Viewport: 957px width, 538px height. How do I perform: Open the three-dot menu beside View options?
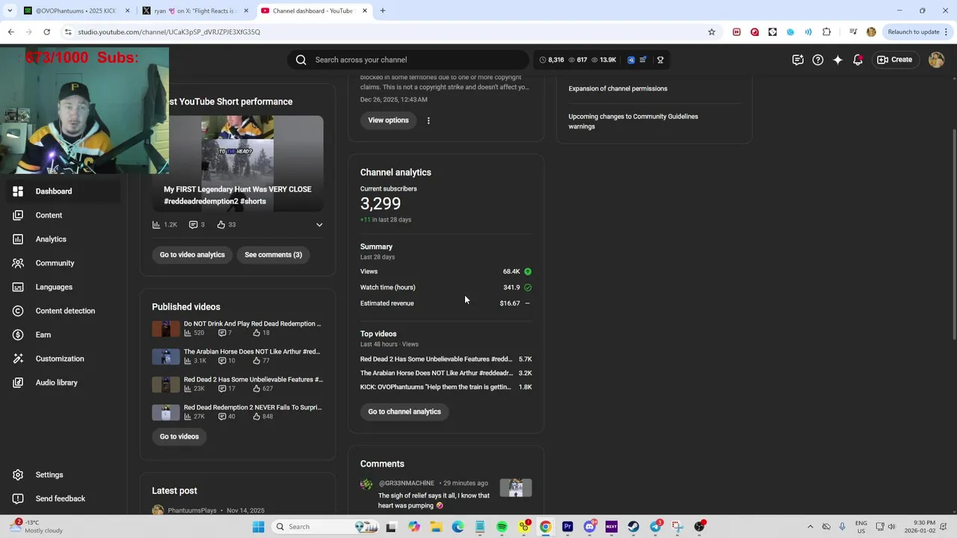click(x=428, y=120)
